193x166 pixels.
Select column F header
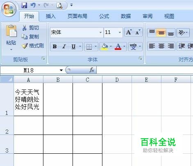point(176,80)
